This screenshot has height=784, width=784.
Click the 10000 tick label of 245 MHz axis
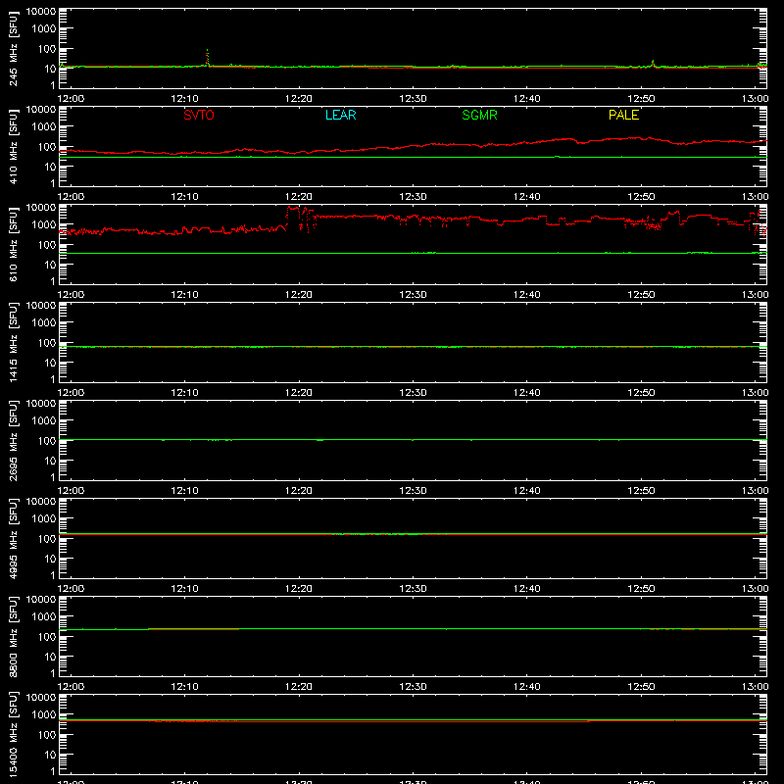(41, 11)
